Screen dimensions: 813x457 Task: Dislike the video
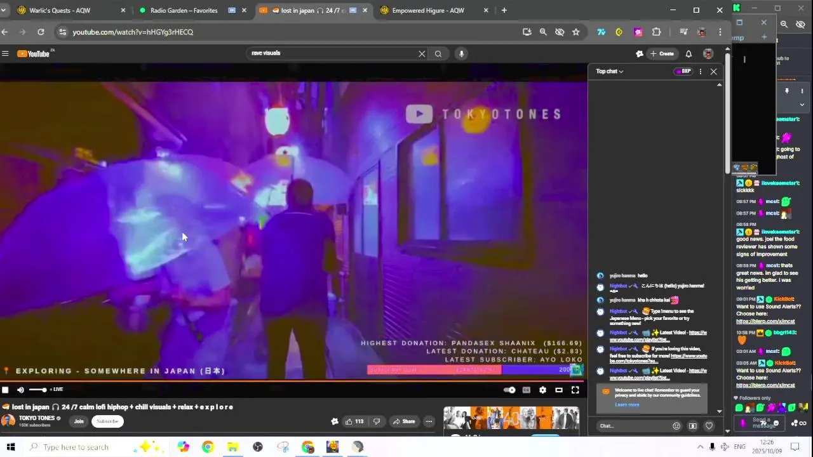click(x=376, y=421)
